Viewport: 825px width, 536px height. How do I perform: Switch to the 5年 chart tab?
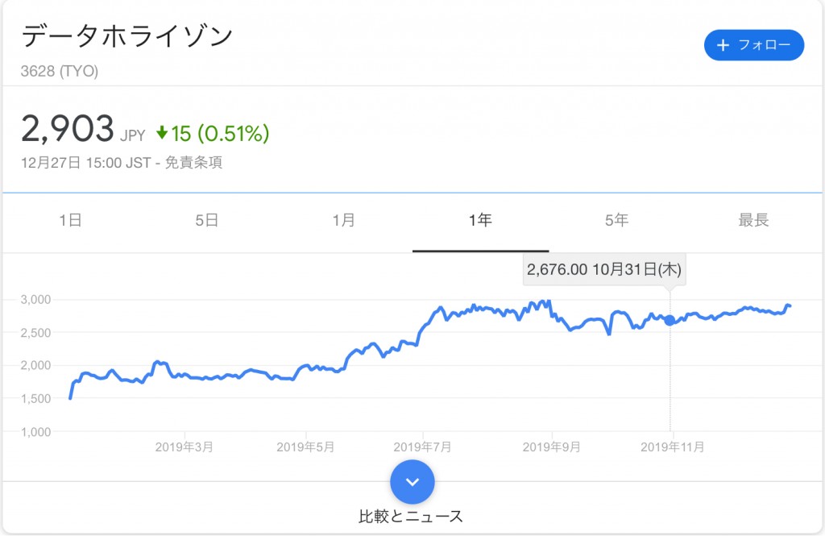point(616,220)
